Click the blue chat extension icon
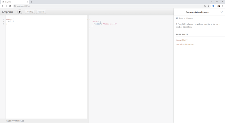 [x=213, y=6]
